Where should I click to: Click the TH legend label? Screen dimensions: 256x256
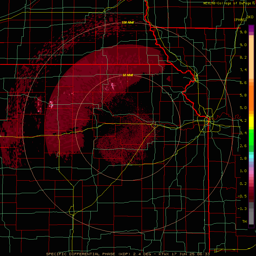pyautogui.click(x=244, y=221)
